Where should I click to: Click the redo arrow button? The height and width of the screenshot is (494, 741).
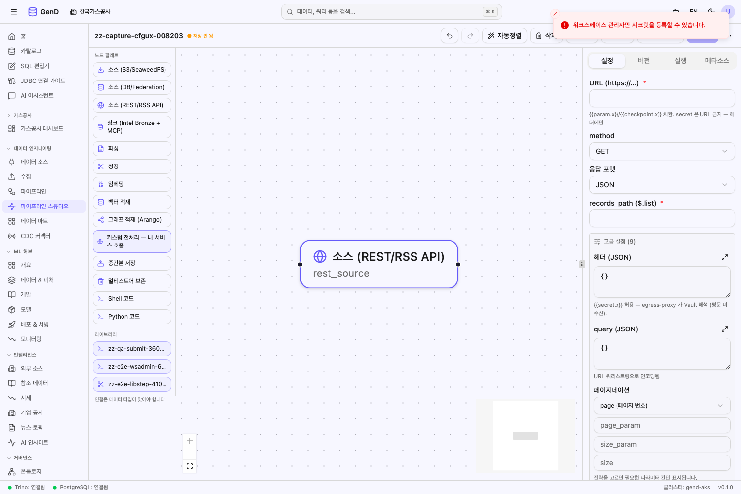470,36
